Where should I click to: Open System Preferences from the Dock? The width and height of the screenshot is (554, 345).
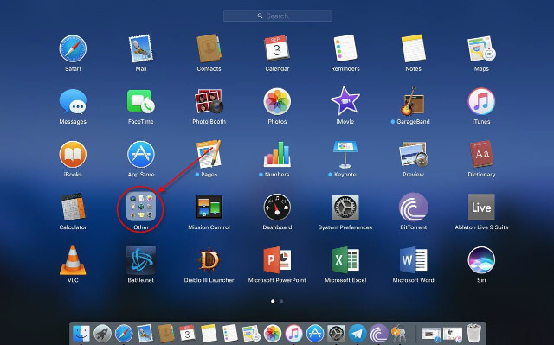[337, 334]
